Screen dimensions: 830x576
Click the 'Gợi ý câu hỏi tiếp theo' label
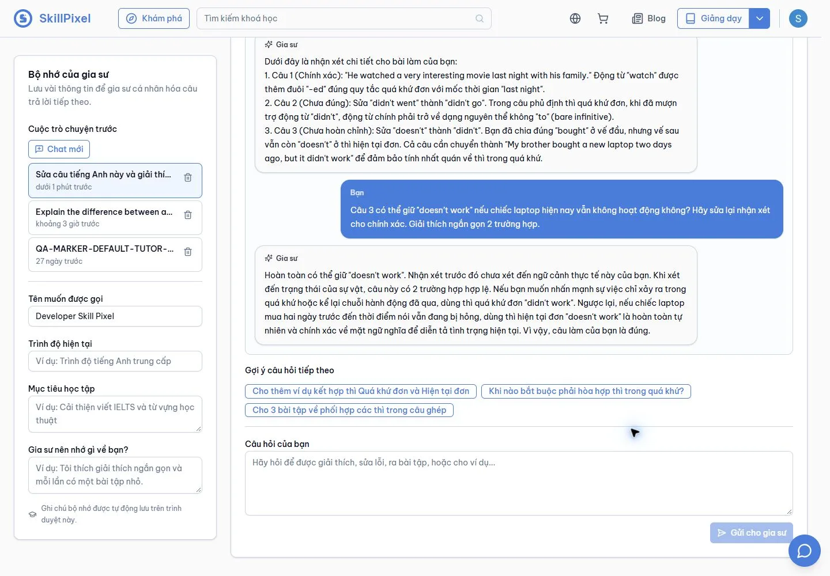pyautogui.click(x=289, y=370)
